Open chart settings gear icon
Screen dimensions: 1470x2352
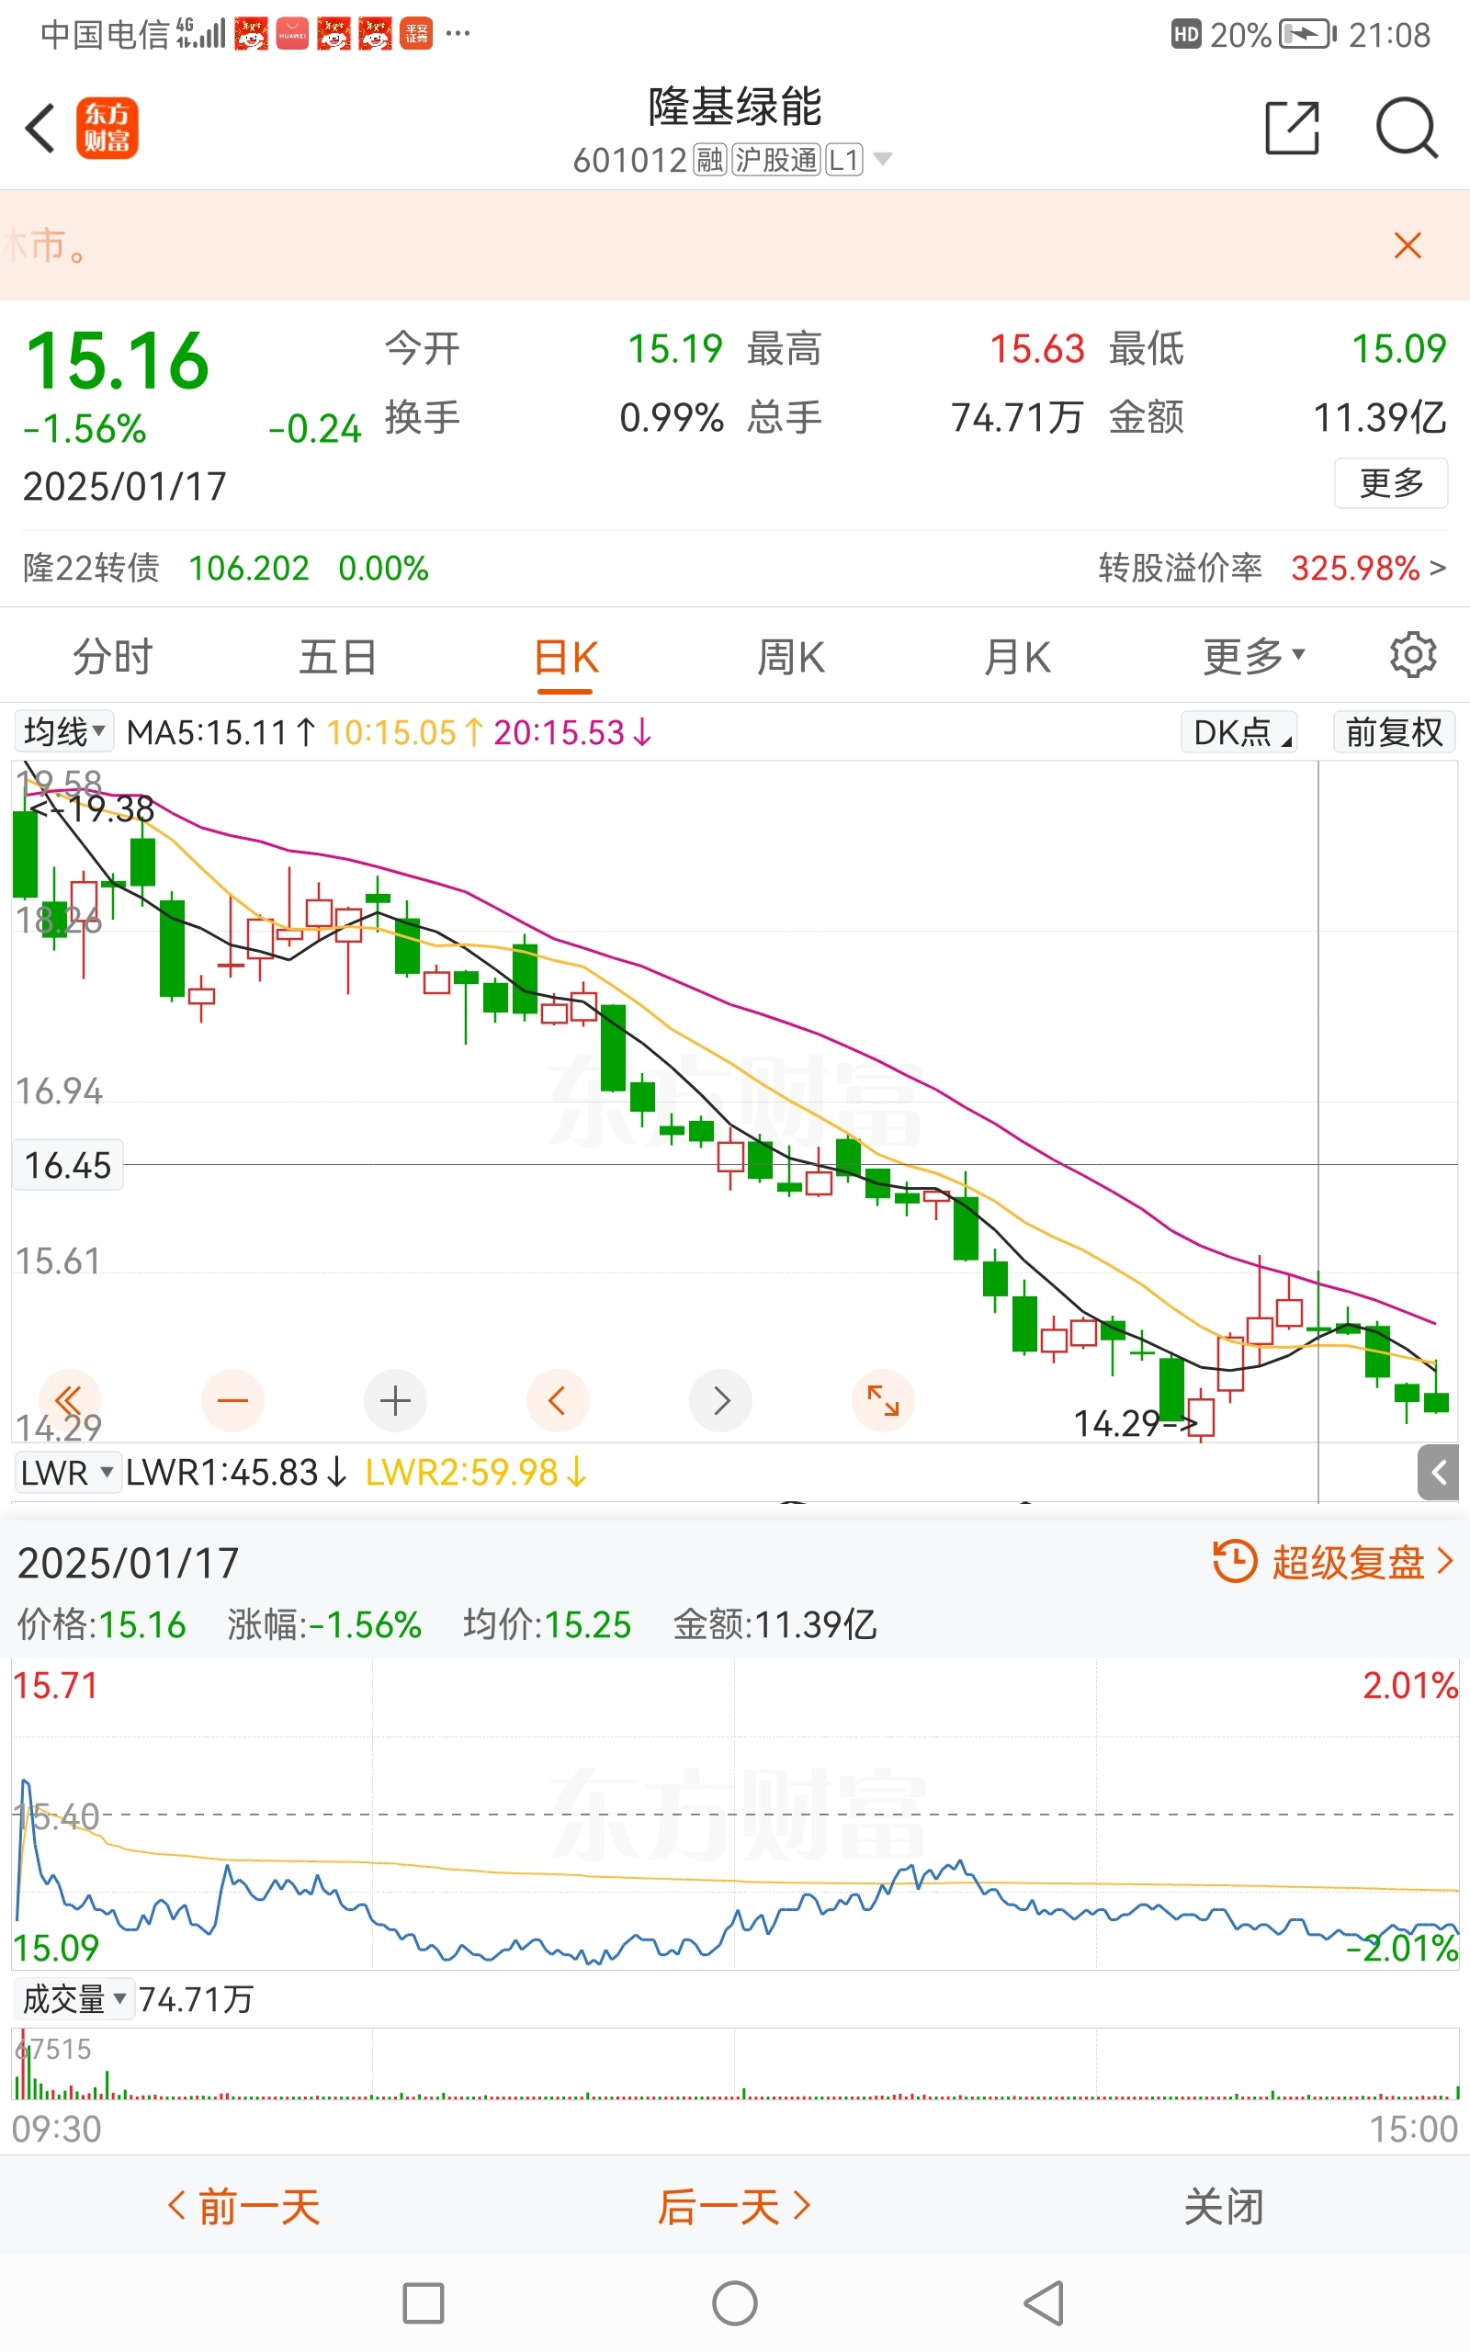pyautogui.click(x=1412, y=655)
